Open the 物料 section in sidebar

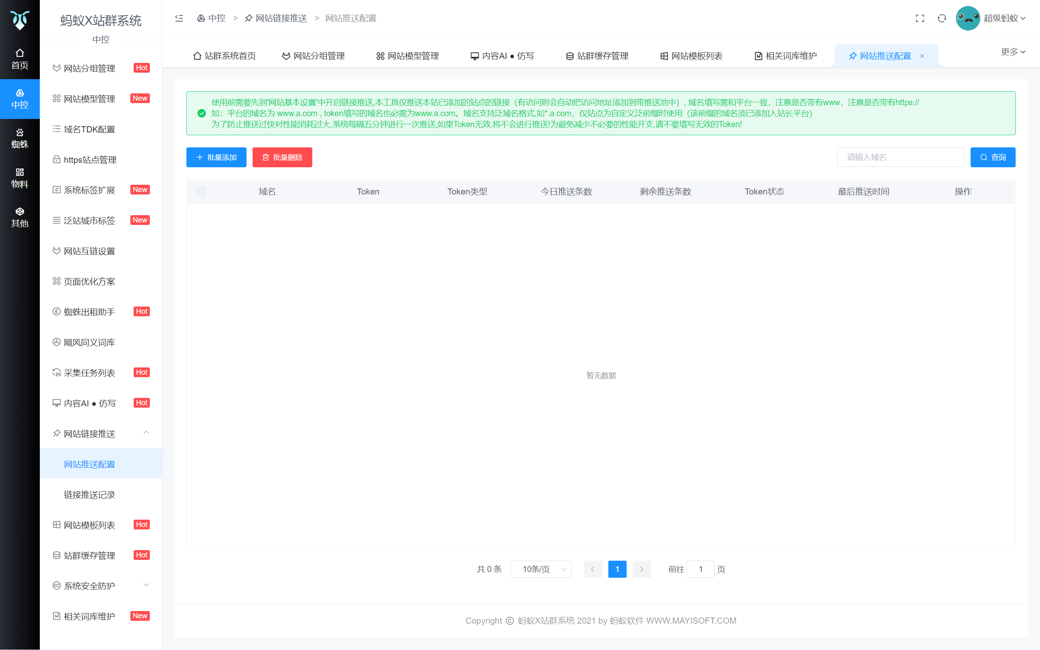[20, 175]
